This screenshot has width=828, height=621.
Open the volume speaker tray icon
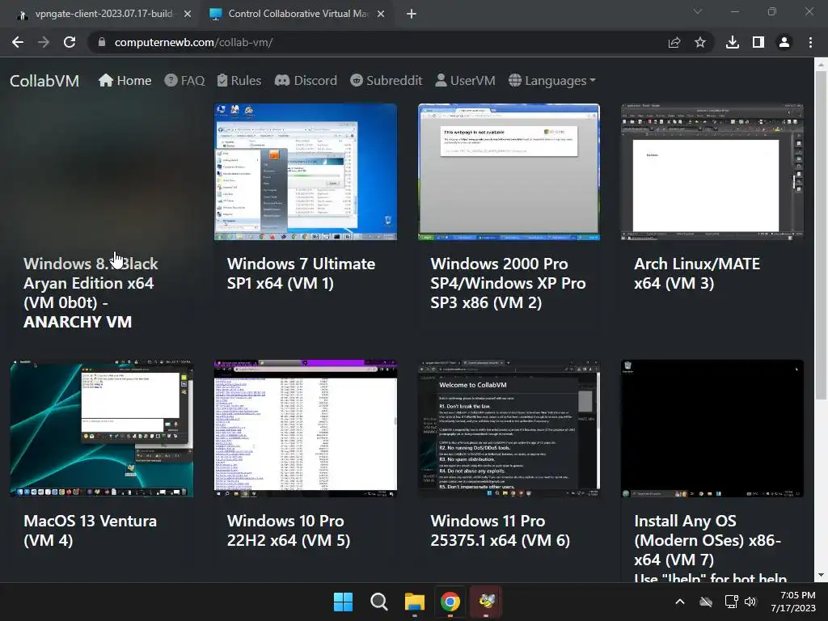[x=750, y=602]
